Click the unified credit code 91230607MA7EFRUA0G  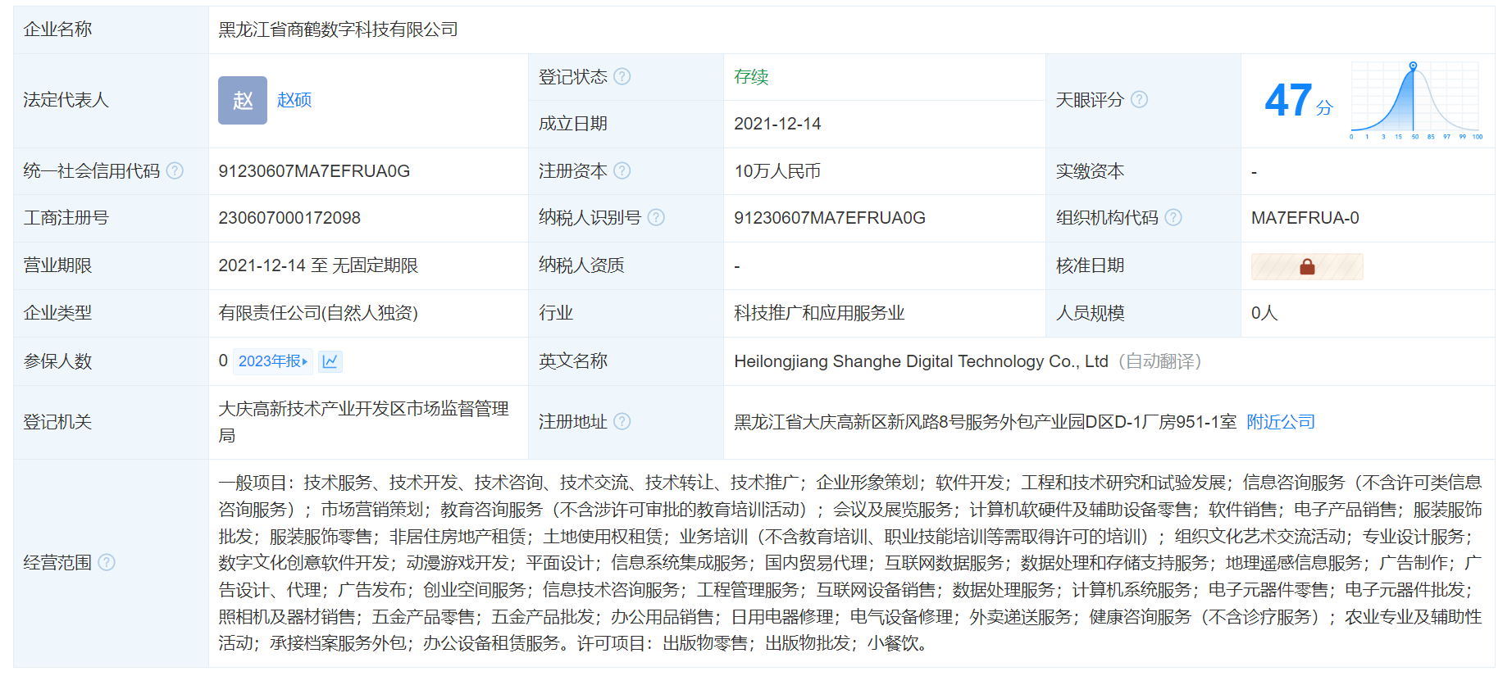click(x=314, y=171)
